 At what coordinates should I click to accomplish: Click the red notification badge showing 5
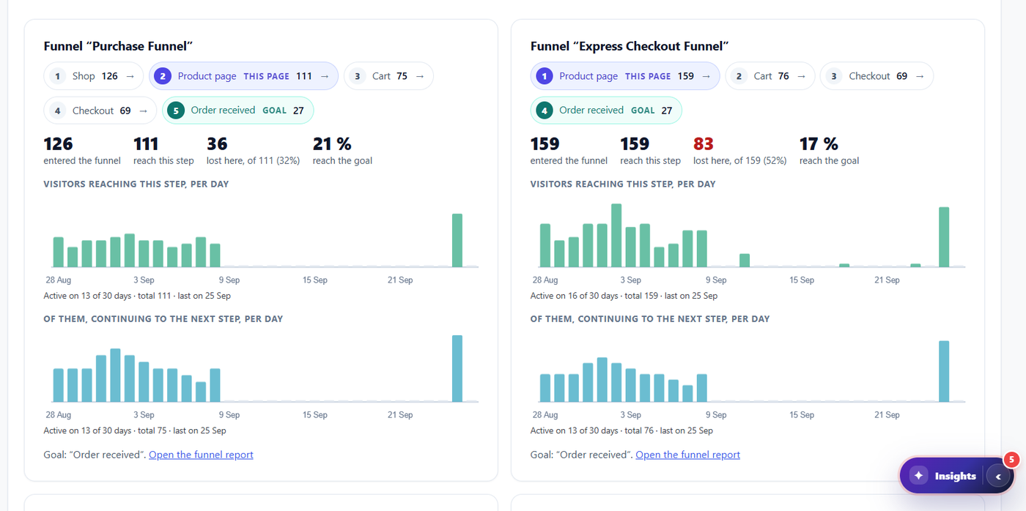(x=1011, y=460)
